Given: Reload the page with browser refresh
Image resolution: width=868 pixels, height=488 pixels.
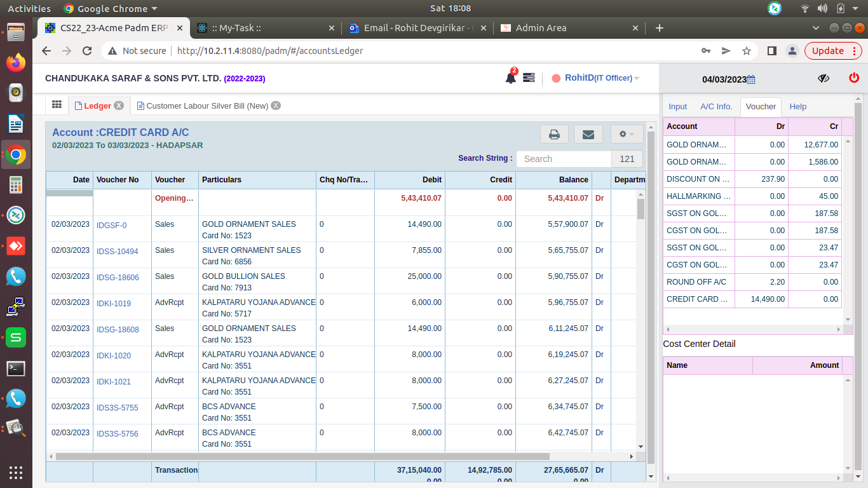Looking at the screenshot, I should (87, 51).
